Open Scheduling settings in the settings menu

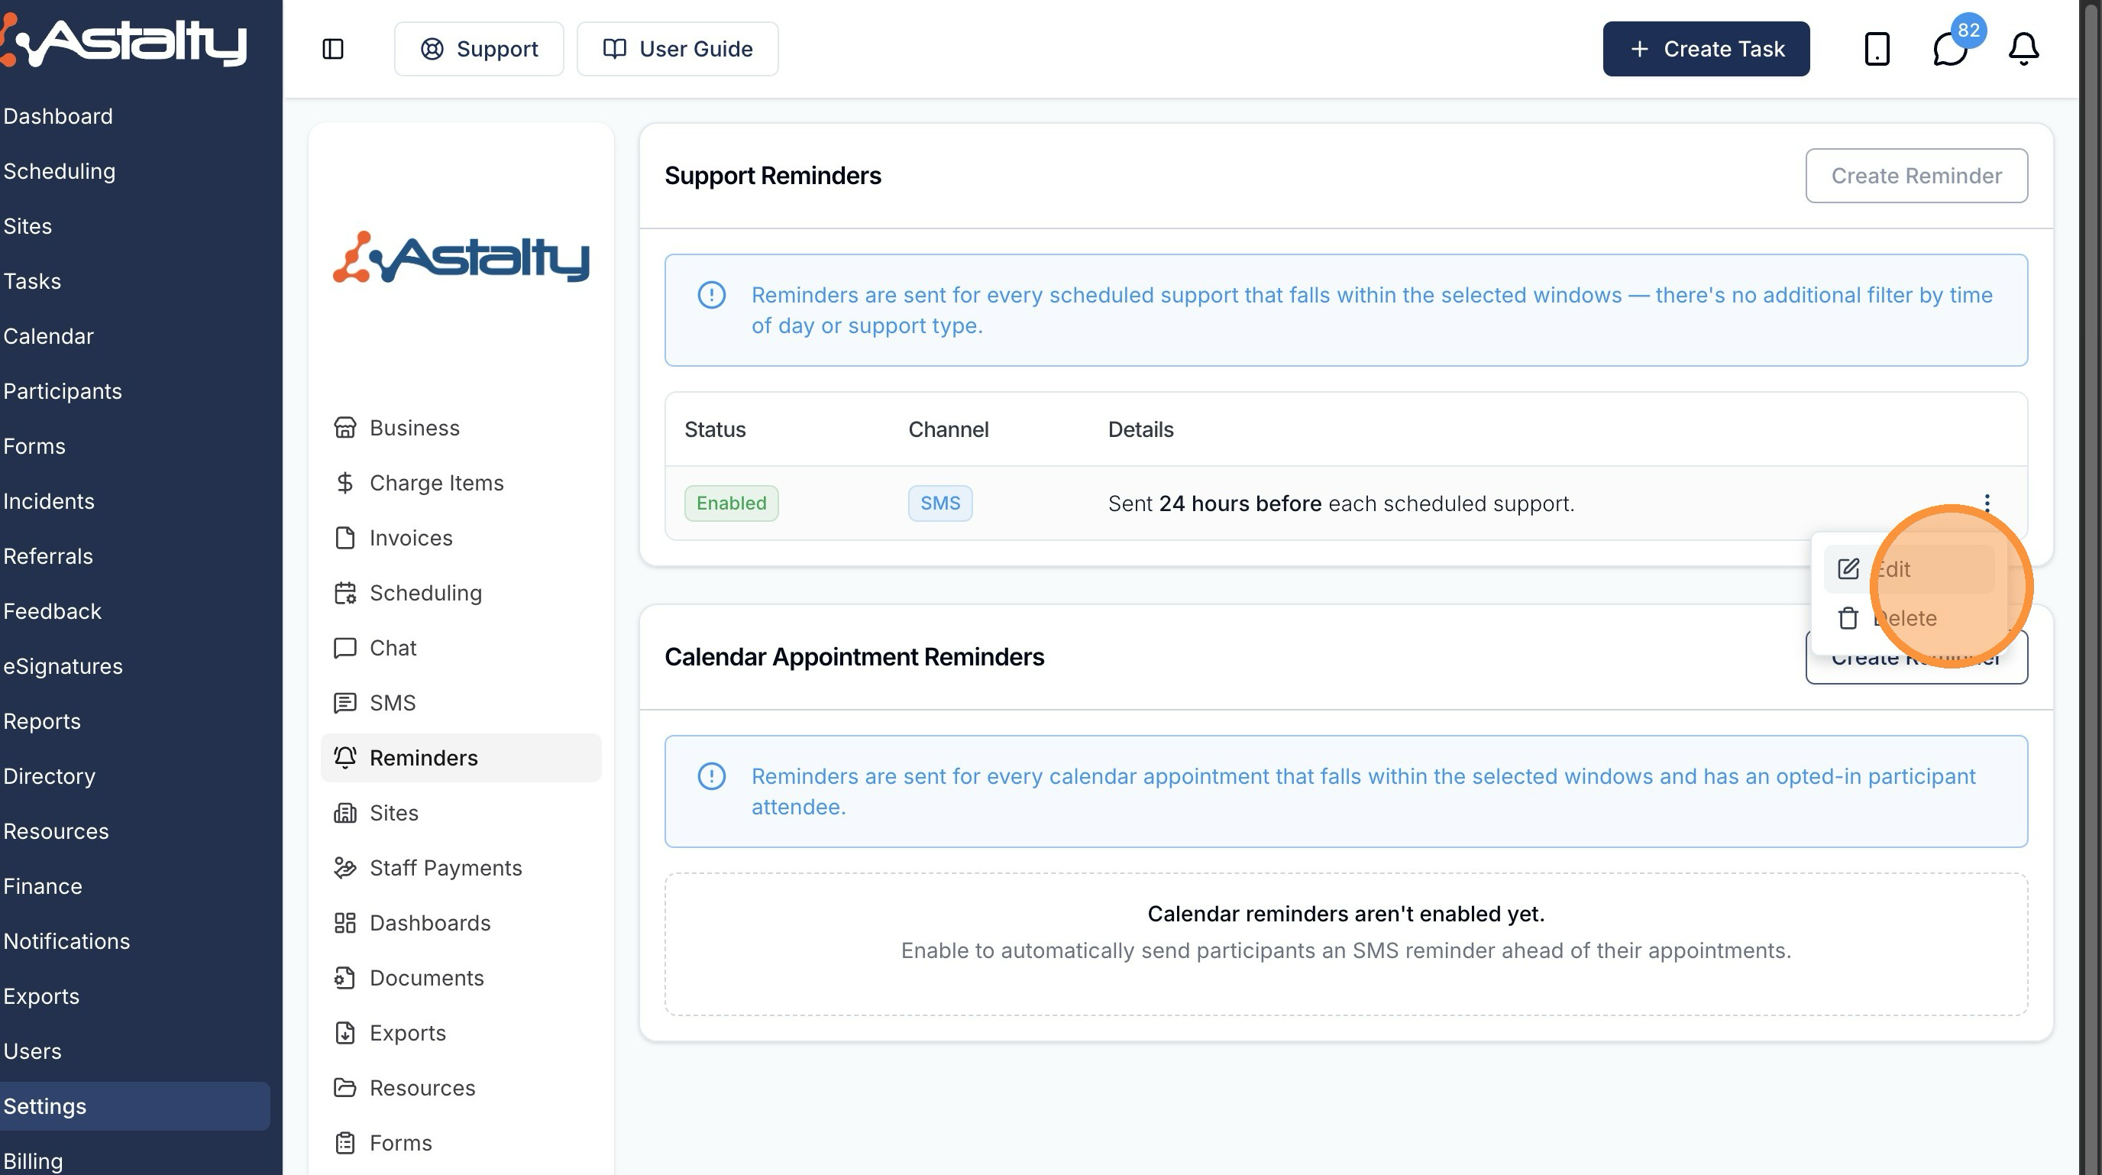click(x=461, y=592)
